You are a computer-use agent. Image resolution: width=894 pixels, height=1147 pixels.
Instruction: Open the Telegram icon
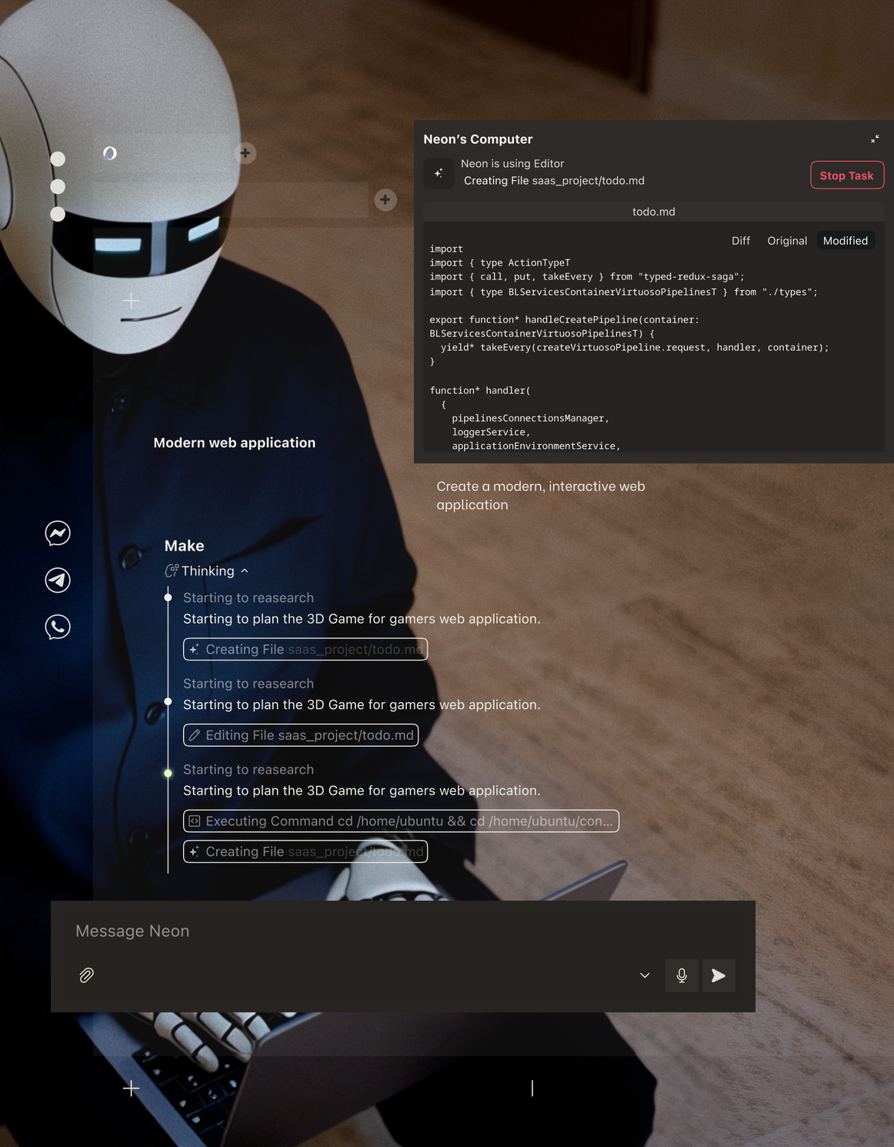pos(58,580)
